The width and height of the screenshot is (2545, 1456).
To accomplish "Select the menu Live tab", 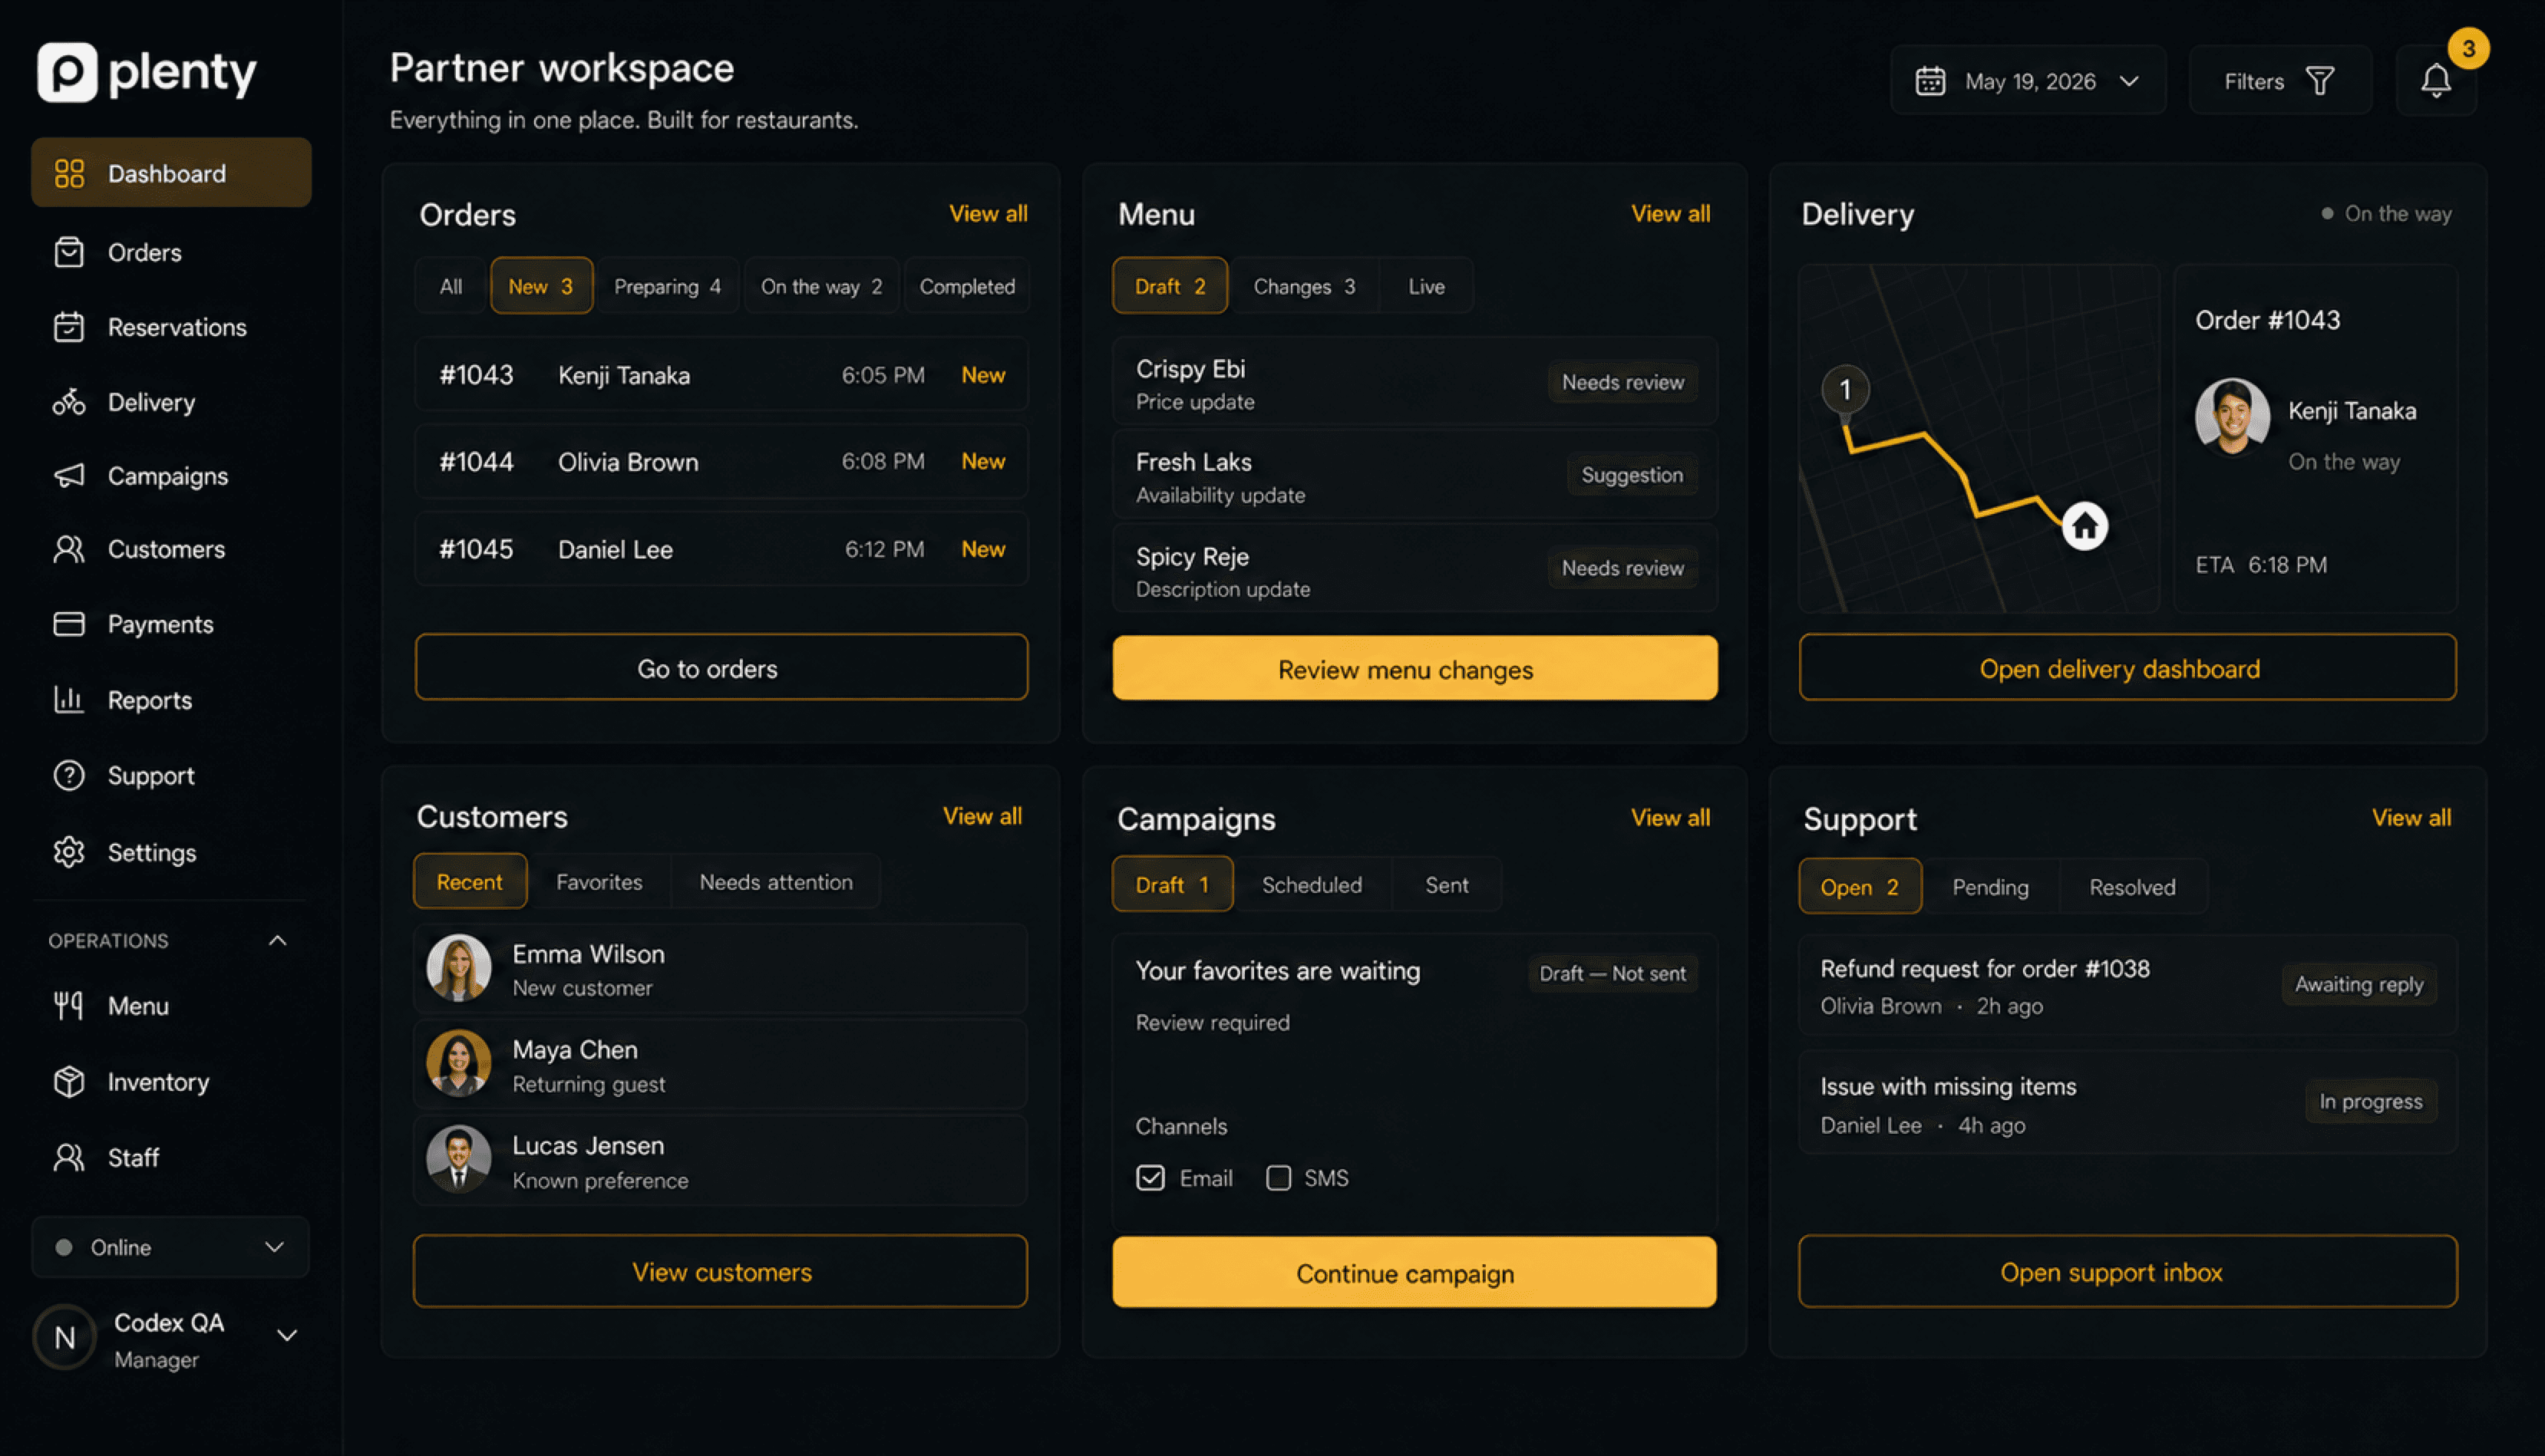I will click(x=1427, y=286).
